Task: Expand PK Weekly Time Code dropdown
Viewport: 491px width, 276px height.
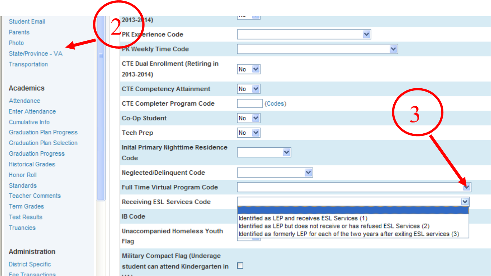Action: 317,49
